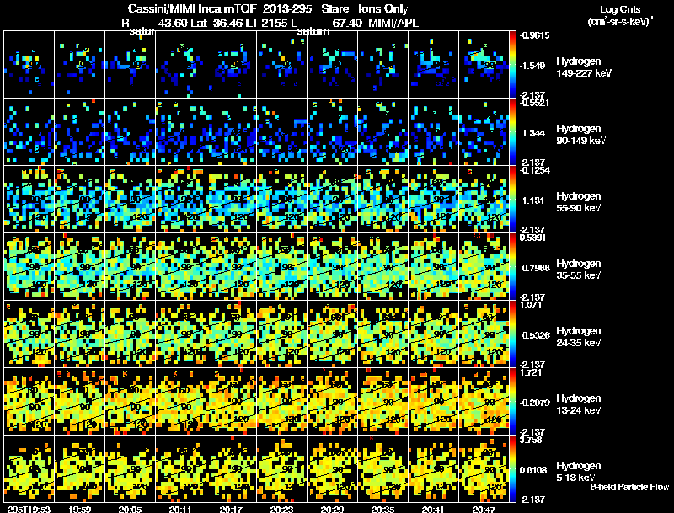Open the 24-35 keV panel at 20:29

(332, 334)
